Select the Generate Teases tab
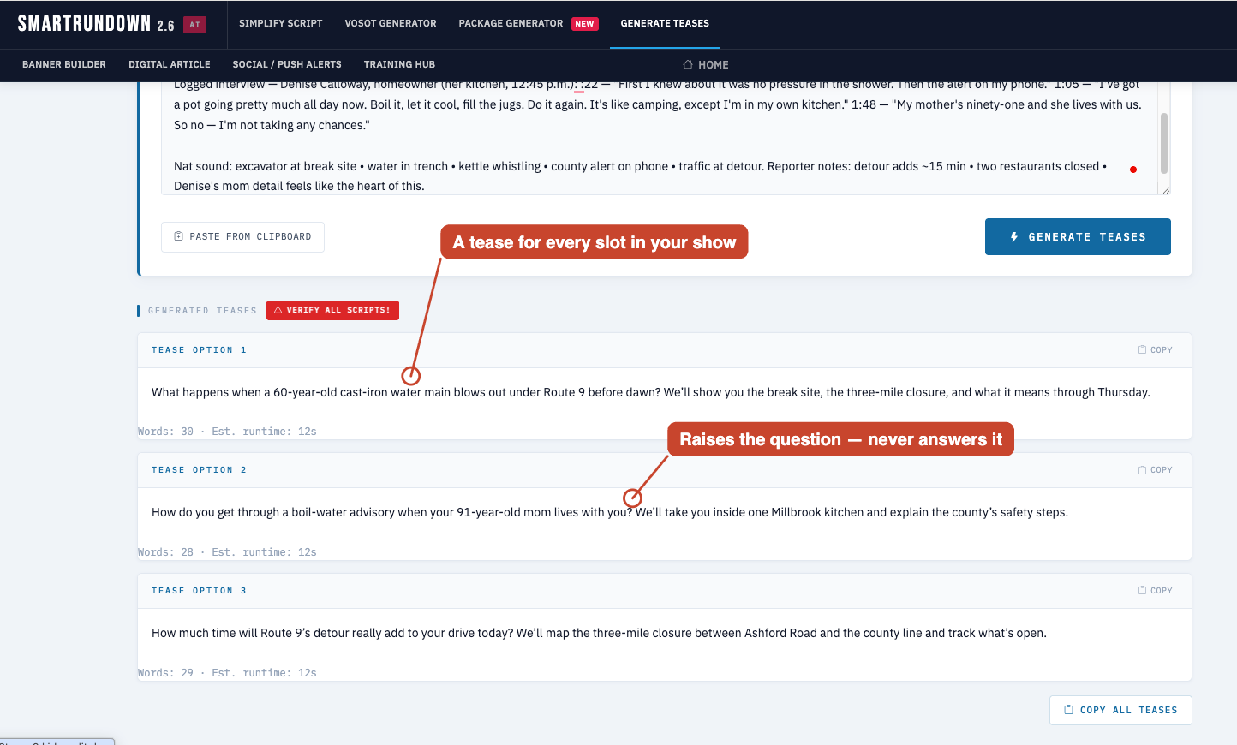 [665, 23]
